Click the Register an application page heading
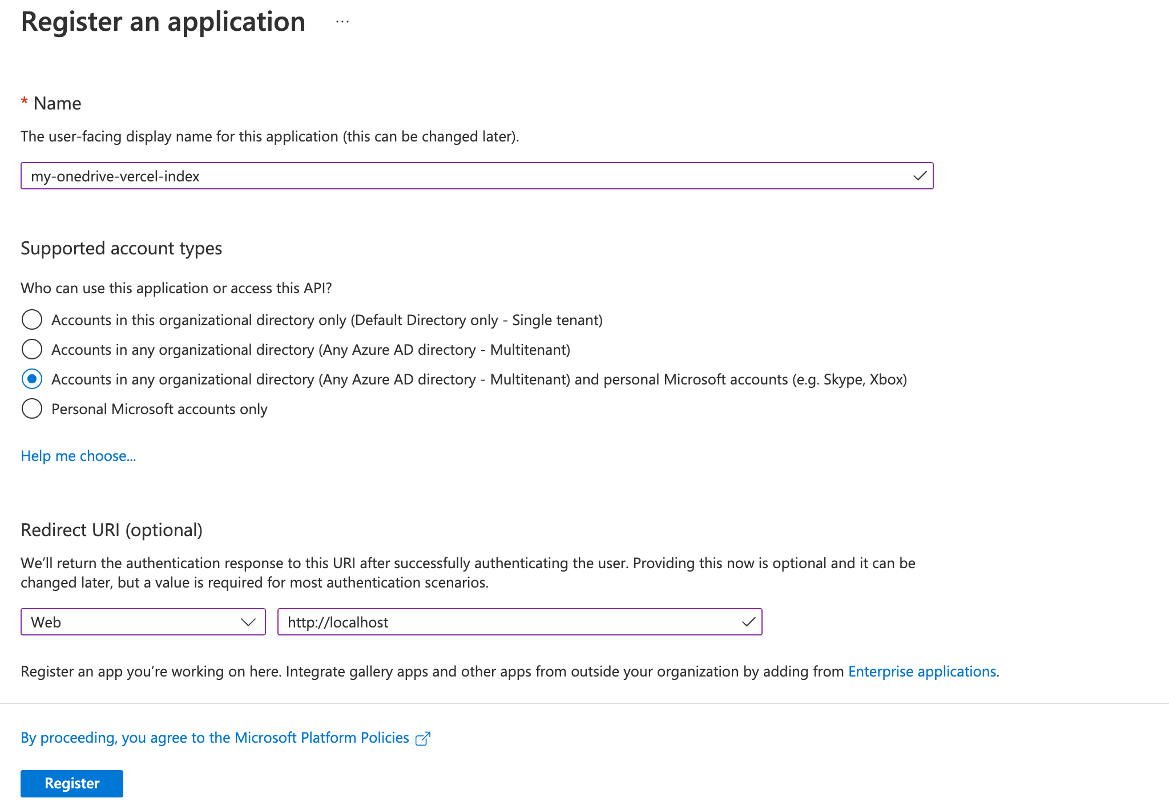Viewport: 1169px width, 810px height. tap(163, 22)
